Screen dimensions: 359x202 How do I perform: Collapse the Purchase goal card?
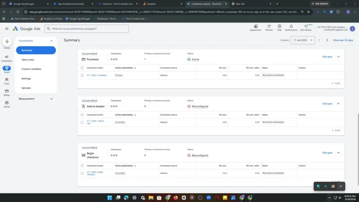338,56
